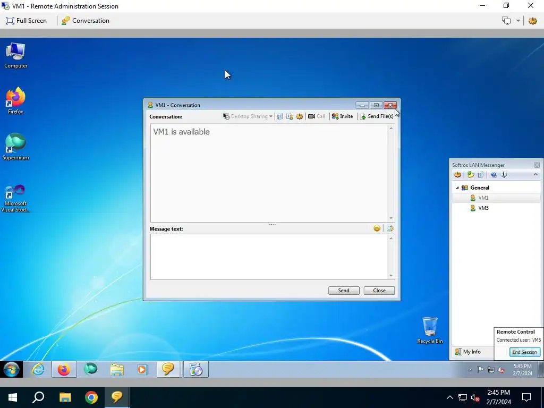Click the monitor display icon in the session toolbar
Viewport: 544px width, 408px height.
pyautogui.click(x=506, y=21)
